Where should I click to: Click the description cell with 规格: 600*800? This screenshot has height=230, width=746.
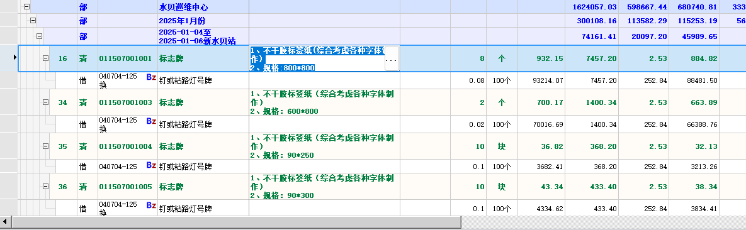point(324,102)
